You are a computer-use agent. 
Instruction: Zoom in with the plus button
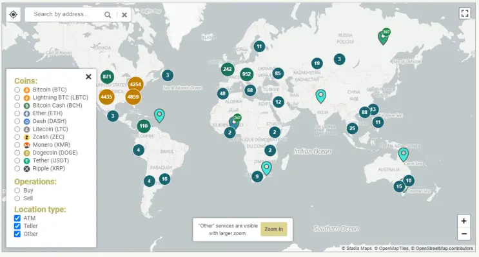coord(464,221)
